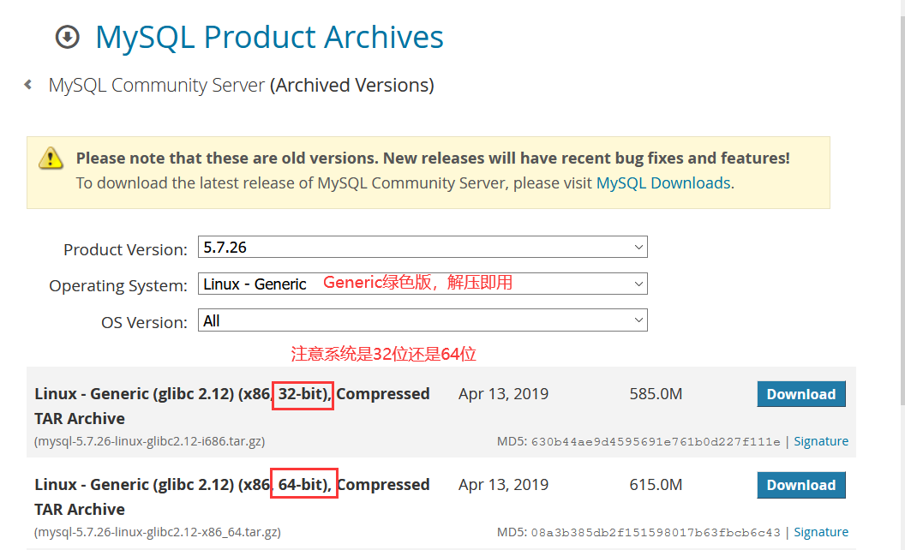Image resolution: width=905 pixels, height=550 pixels.
Task: Open Signature link for the 32-bit archive
Action: 820,441
